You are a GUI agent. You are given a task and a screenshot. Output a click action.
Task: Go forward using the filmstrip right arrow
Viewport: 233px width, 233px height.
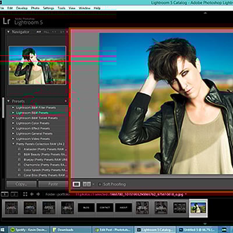[x=38, y=194]
